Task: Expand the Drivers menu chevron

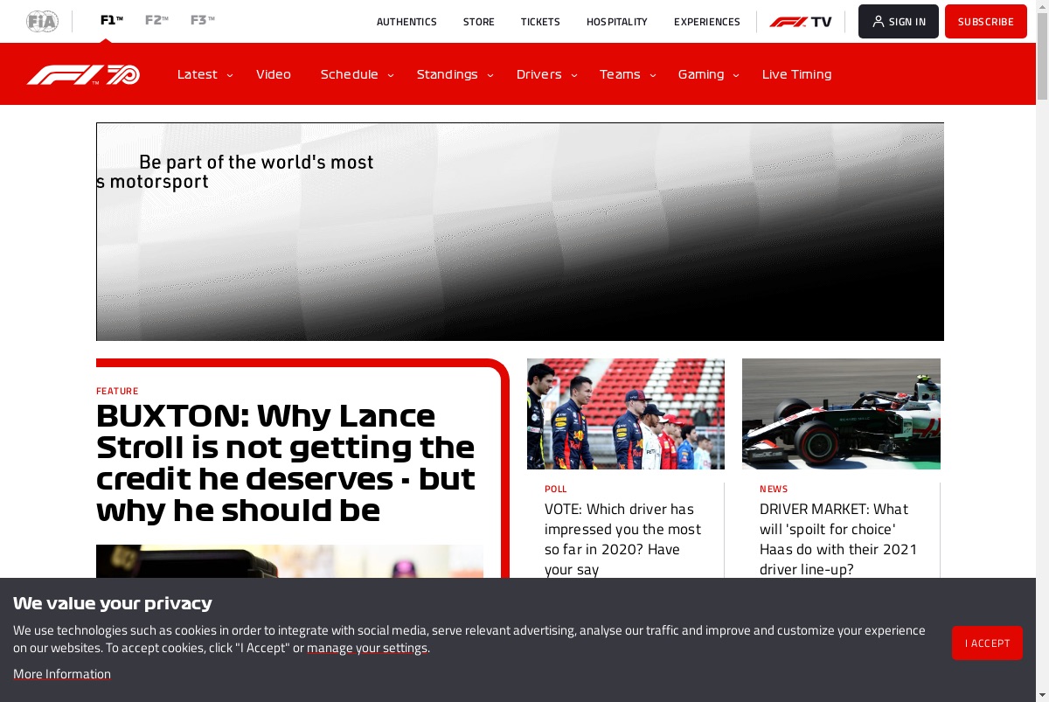Action: click(574, 75)
